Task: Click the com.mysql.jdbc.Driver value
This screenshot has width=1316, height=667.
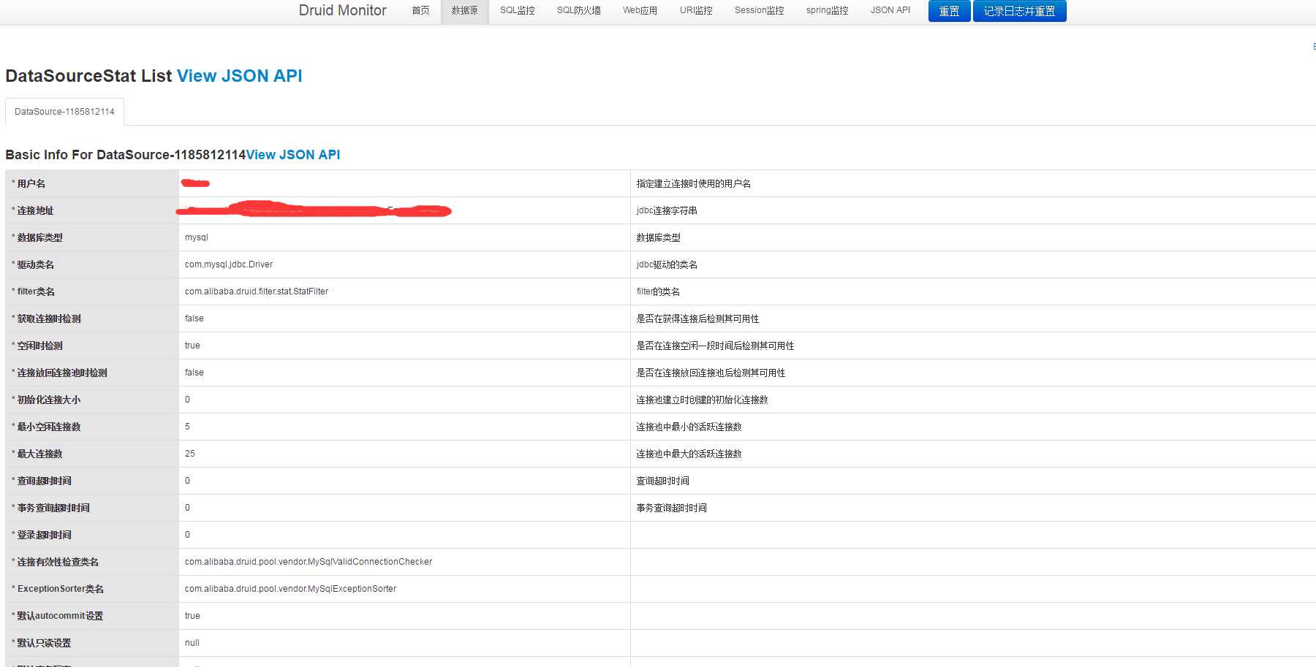Action: pyautogui.click(x=229, y=264)
